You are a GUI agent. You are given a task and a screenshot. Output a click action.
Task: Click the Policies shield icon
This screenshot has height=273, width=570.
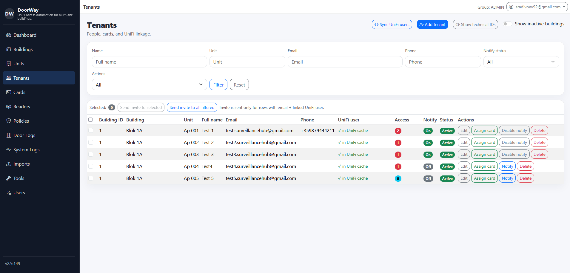coord(9,121)
